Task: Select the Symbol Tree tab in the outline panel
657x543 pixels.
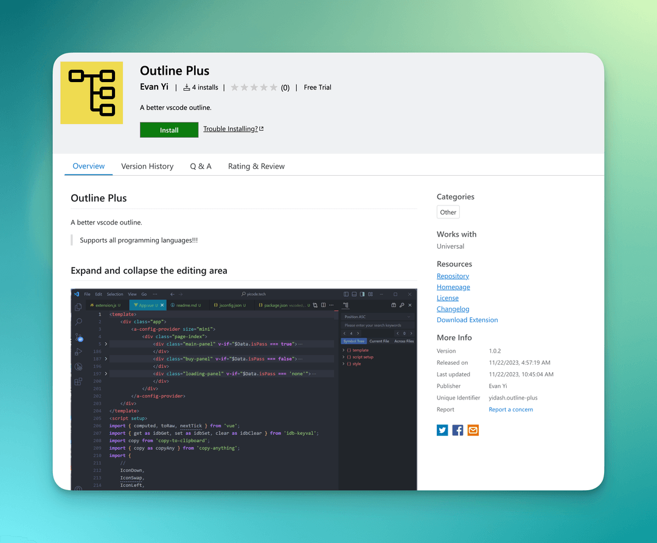Action: tap(353, 341)
